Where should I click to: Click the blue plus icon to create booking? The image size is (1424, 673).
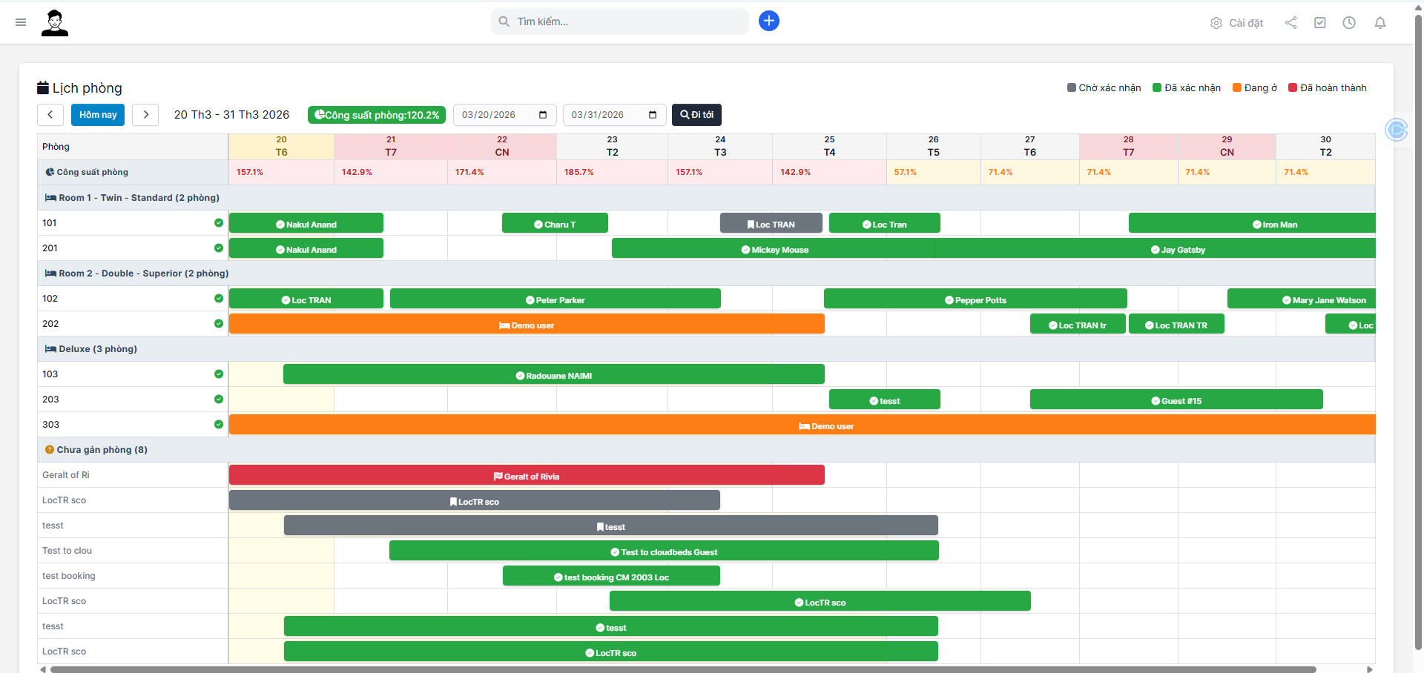point(768,21)
